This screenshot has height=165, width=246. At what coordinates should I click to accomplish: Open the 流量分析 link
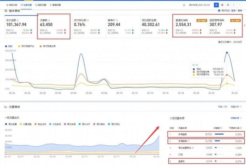(x=236, y=107)
